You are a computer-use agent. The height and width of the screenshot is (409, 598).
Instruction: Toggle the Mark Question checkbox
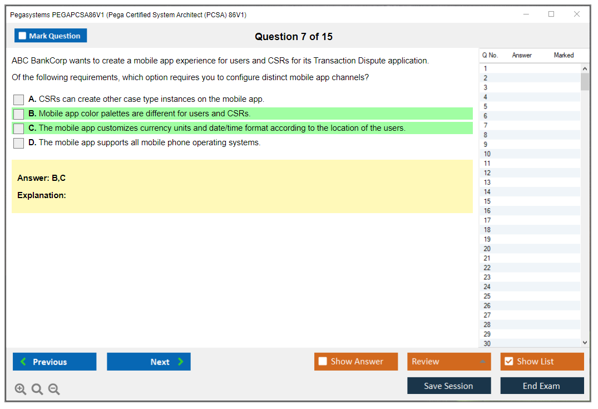point(23,36)
